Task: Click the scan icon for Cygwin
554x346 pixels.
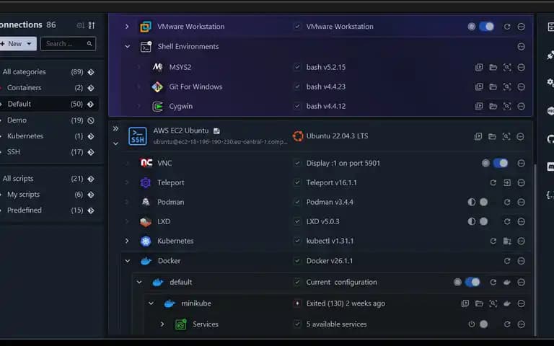Action: pyautogui.click(x=507, y=106)
